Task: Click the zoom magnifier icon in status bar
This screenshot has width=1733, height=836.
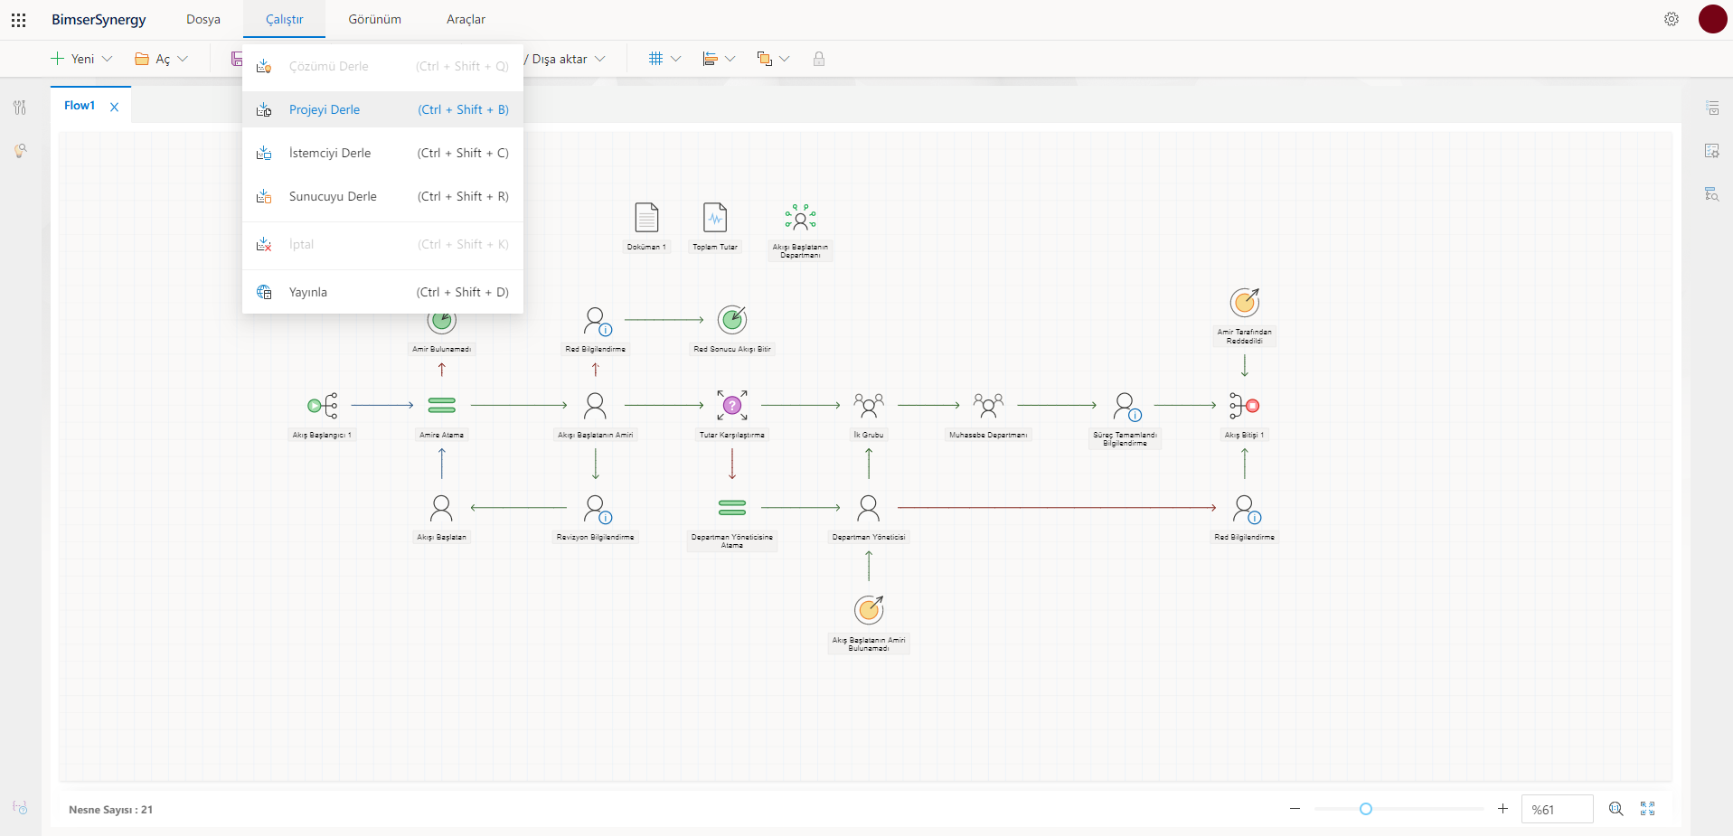Action: tap(1616, 809)
